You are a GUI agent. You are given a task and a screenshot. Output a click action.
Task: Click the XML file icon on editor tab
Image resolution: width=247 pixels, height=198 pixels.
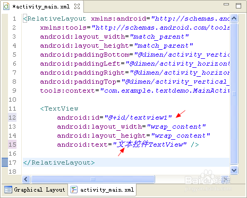6,6
